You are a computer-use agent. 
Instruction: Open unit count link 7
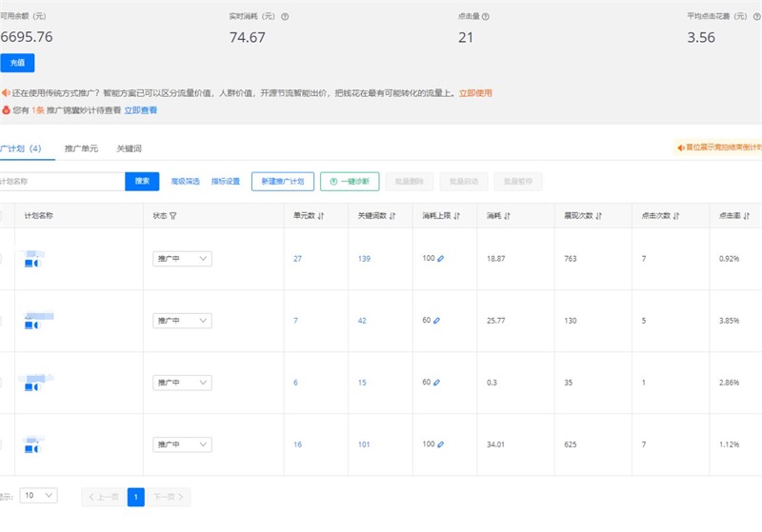(x=295, y=321)
